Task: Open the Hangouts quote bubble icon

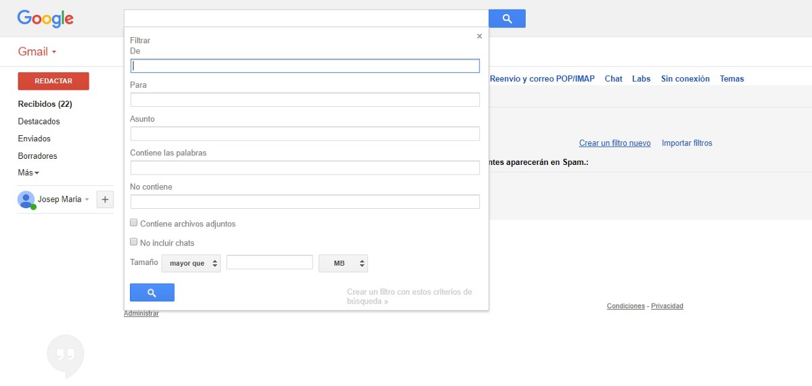Action: [66, 355]
